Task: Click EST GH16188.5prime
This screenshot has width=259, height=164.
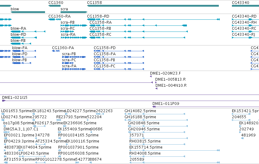Action: pyautogui.click(x=140, y=117)
